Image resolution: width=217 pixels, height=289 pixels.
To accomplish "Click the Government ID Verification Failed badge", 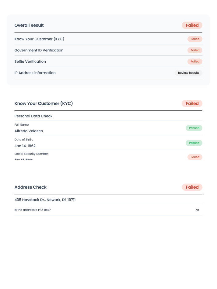I will coord(195,50).
